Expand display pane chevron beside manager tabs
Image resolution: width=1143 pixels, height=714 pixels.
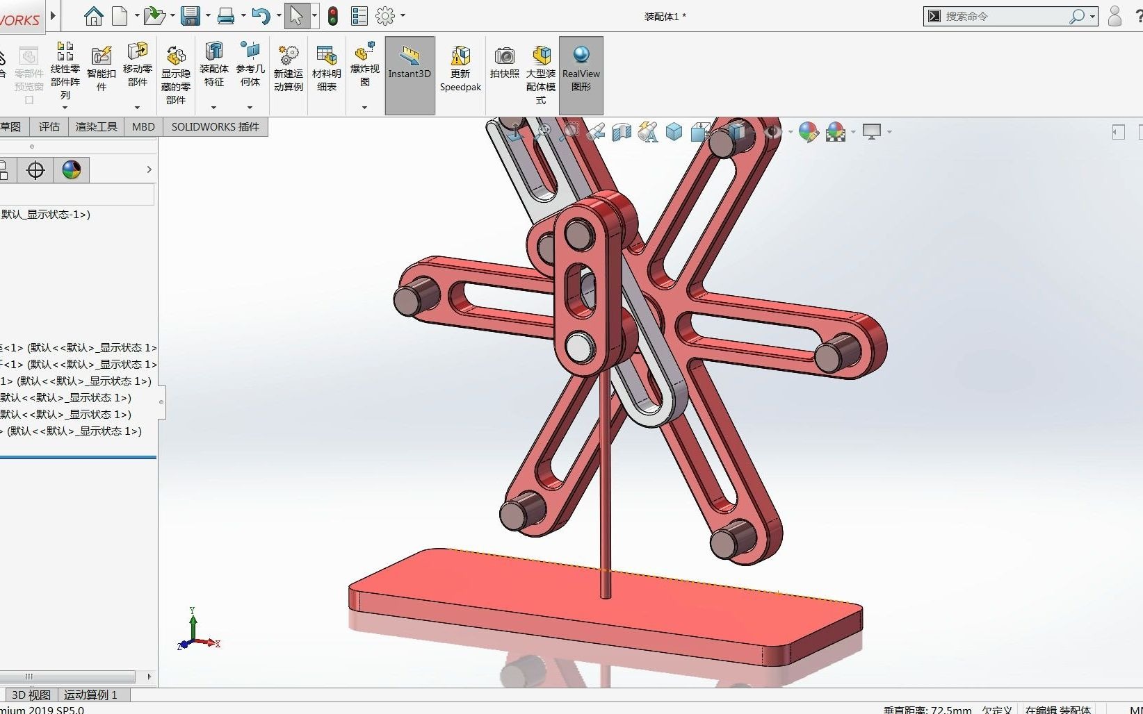pos(149,169)
